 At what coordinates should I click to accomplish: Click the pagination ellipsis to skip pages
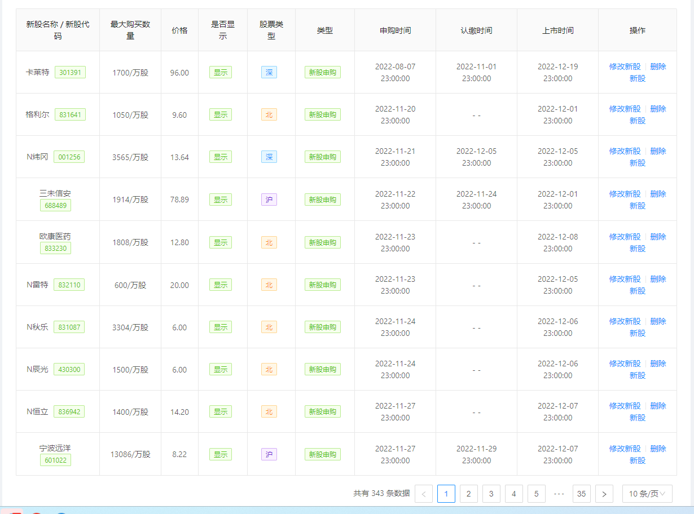(x=559, y=494)
